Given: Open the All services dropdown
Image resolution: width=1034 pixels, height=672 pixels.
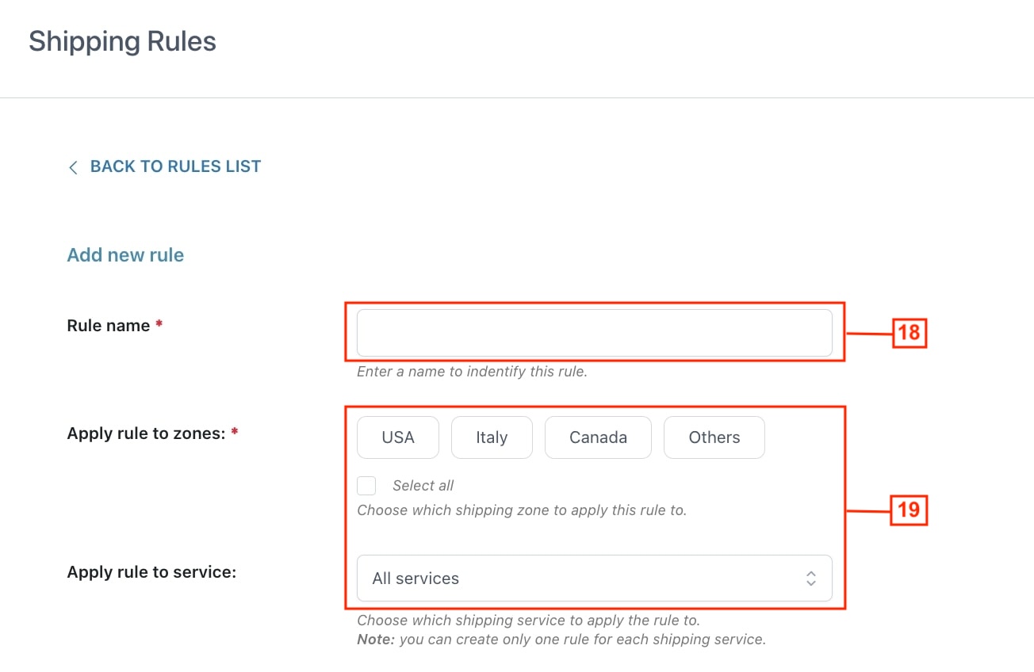Looking at the screenshot, I should point(595,578).
